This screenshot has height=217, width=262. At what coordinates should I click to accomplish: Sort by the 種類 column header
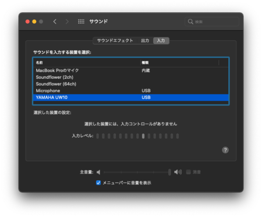click(179, 62)
